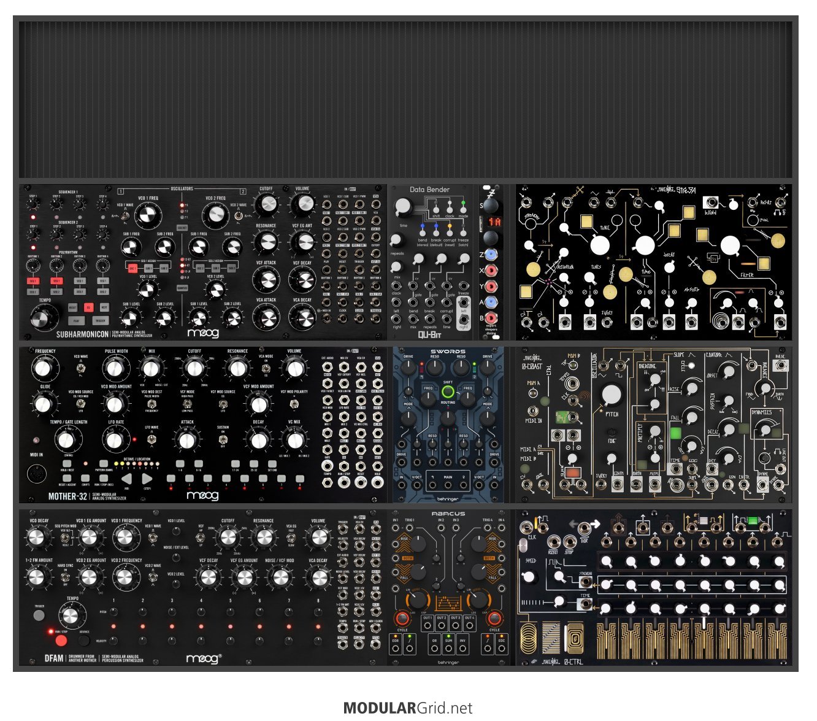The height and width of the screenshot is (721, 817).
Task: Click the Mother-32 MIDI IN DIN socket
Action: (x=38, y=475)
